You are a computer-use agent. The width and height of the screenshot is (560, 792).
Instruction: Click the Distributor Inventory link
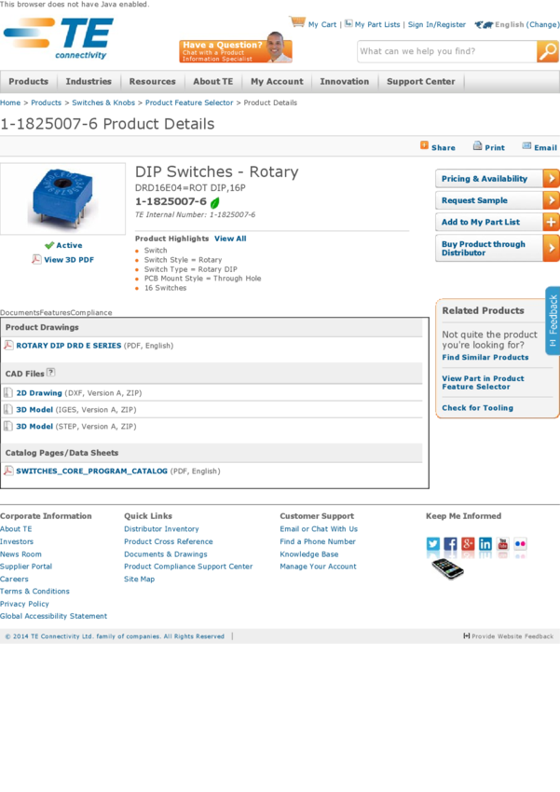point(161,529)
